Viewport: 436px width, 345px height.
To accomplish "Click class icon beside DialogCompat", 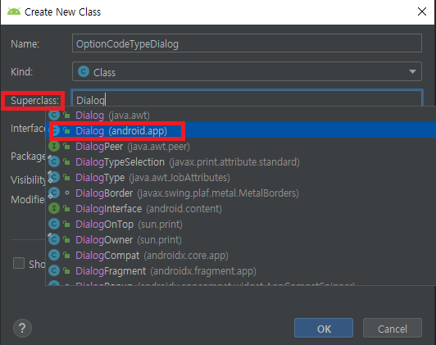I will (x=54, y=255).
